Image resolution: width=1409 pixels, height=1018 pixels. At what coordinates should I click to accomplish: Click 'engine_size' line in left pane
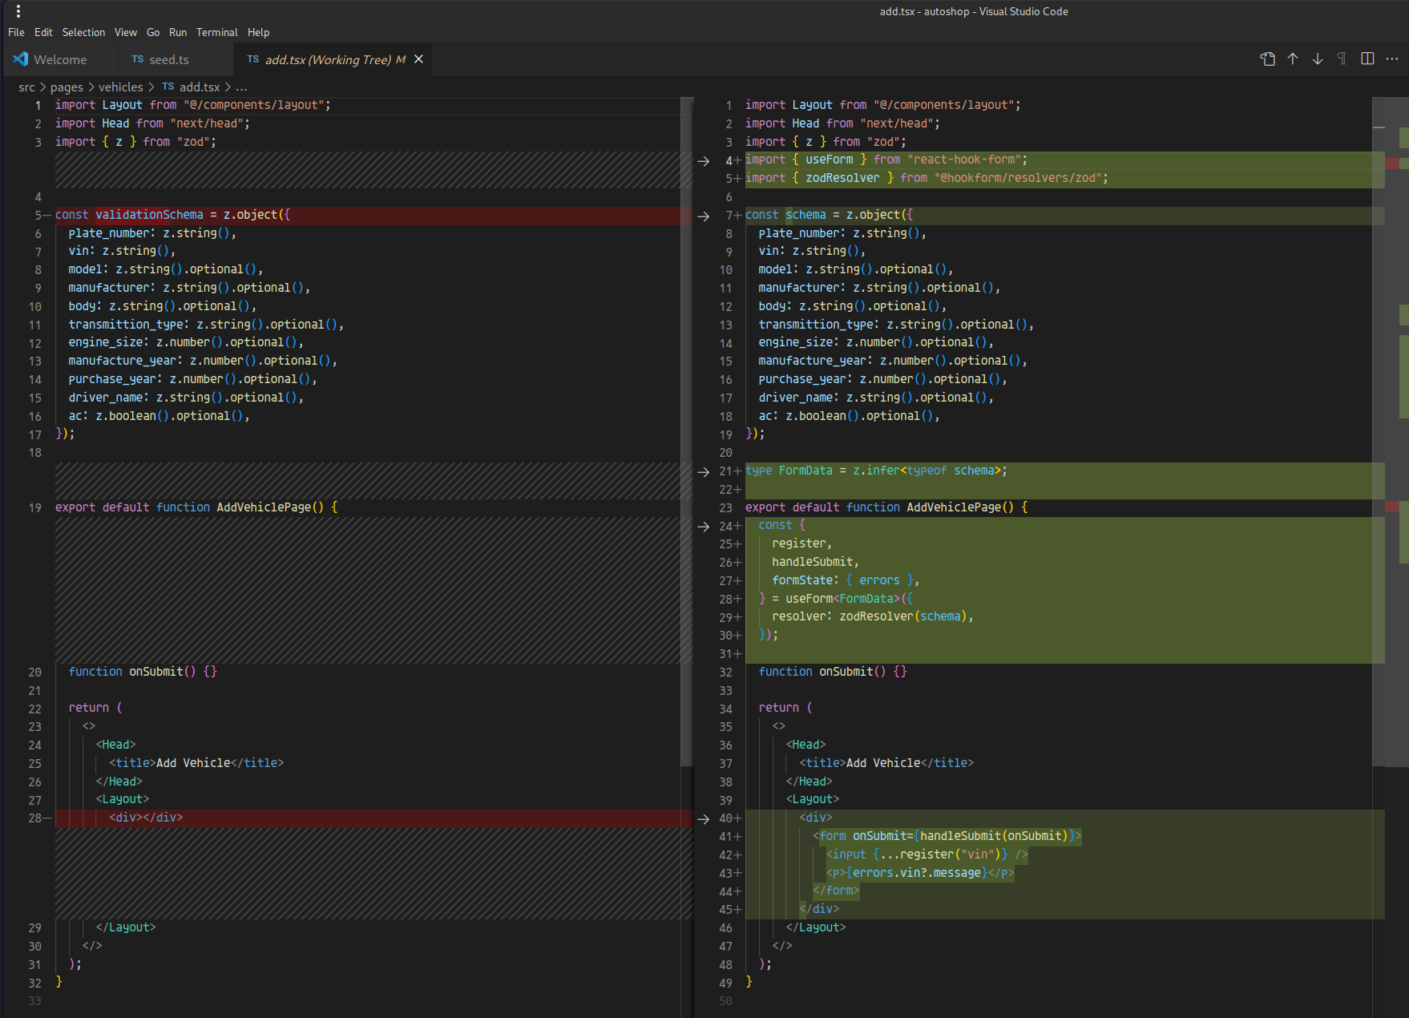pyautogui.click(x=186, y=342)
